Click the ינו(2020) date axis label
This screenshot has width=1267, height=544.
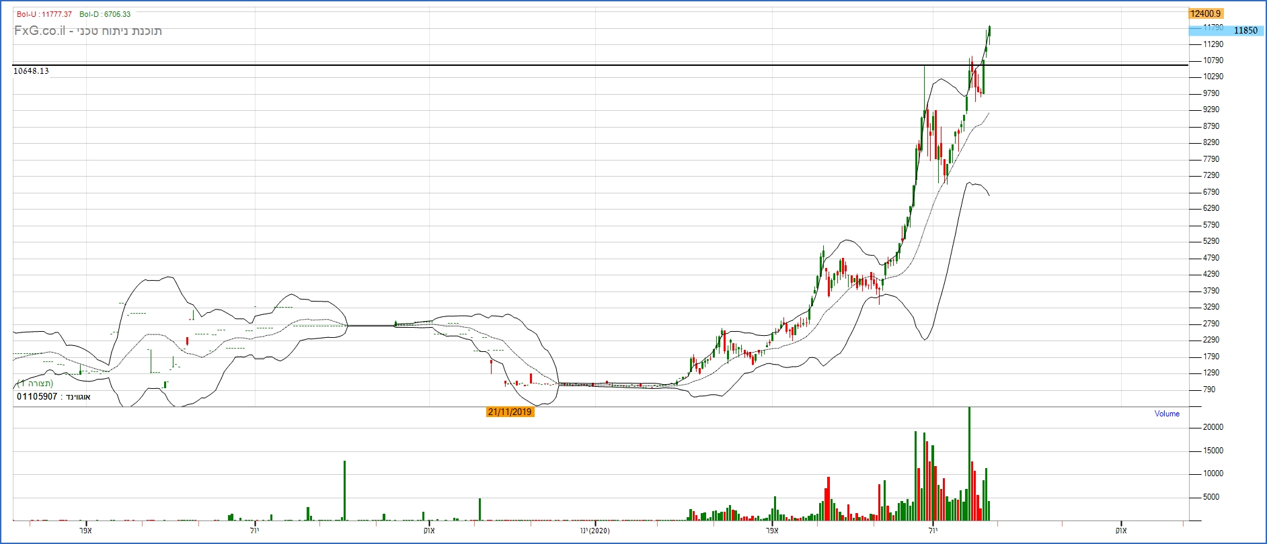tap(595, 531)
